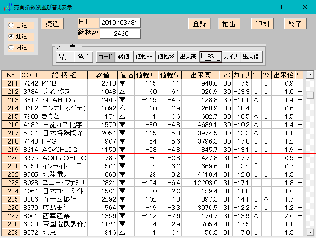Sort by BS key
Viewport: 316px width, 238px height.
click(x=211, y=57)
